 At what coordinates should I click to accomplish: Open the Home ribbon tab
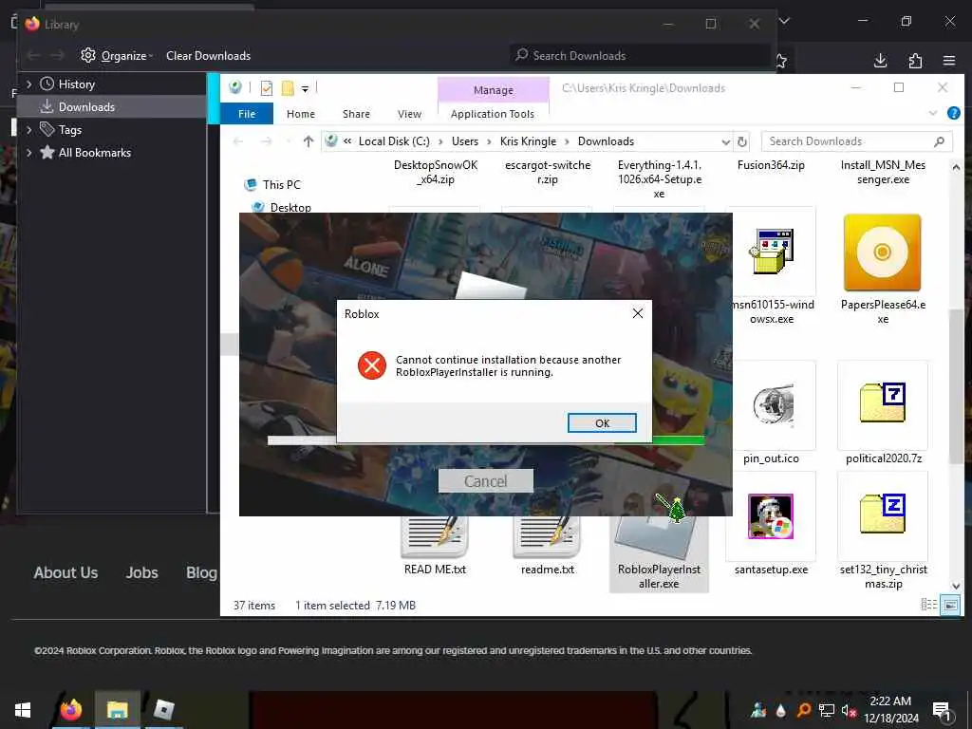pos(301,114)
